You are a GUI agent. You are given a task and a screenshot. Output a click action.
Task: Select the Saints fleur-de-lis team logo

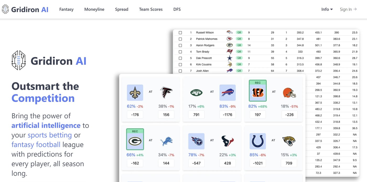(x=135, y=93)
